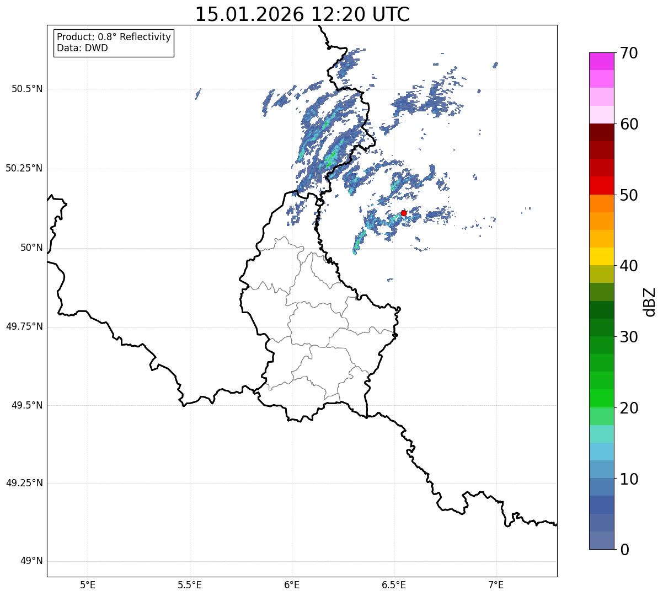The width and height of the screenshot is (663, 596).
Task: Click the latitude label 50.5°N
Action: click(26, 89)
